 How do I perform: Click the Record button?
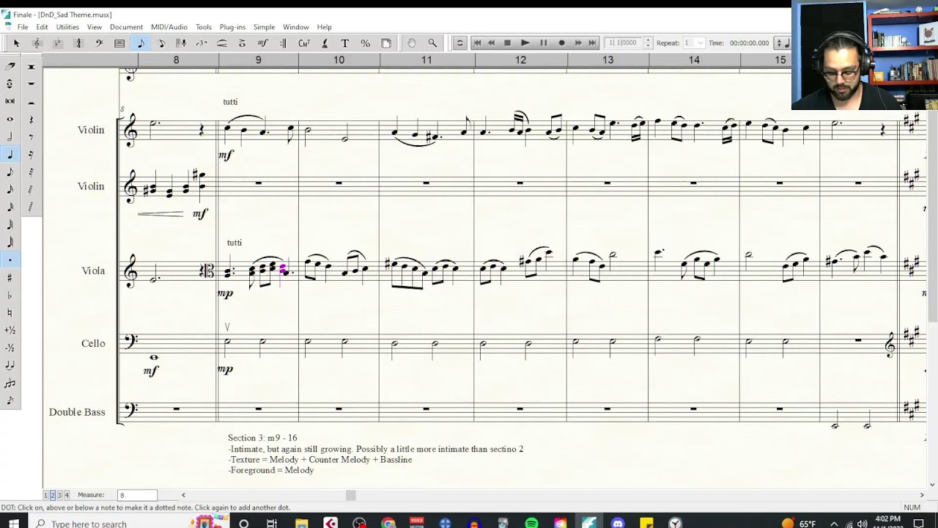tap(561, 43)
